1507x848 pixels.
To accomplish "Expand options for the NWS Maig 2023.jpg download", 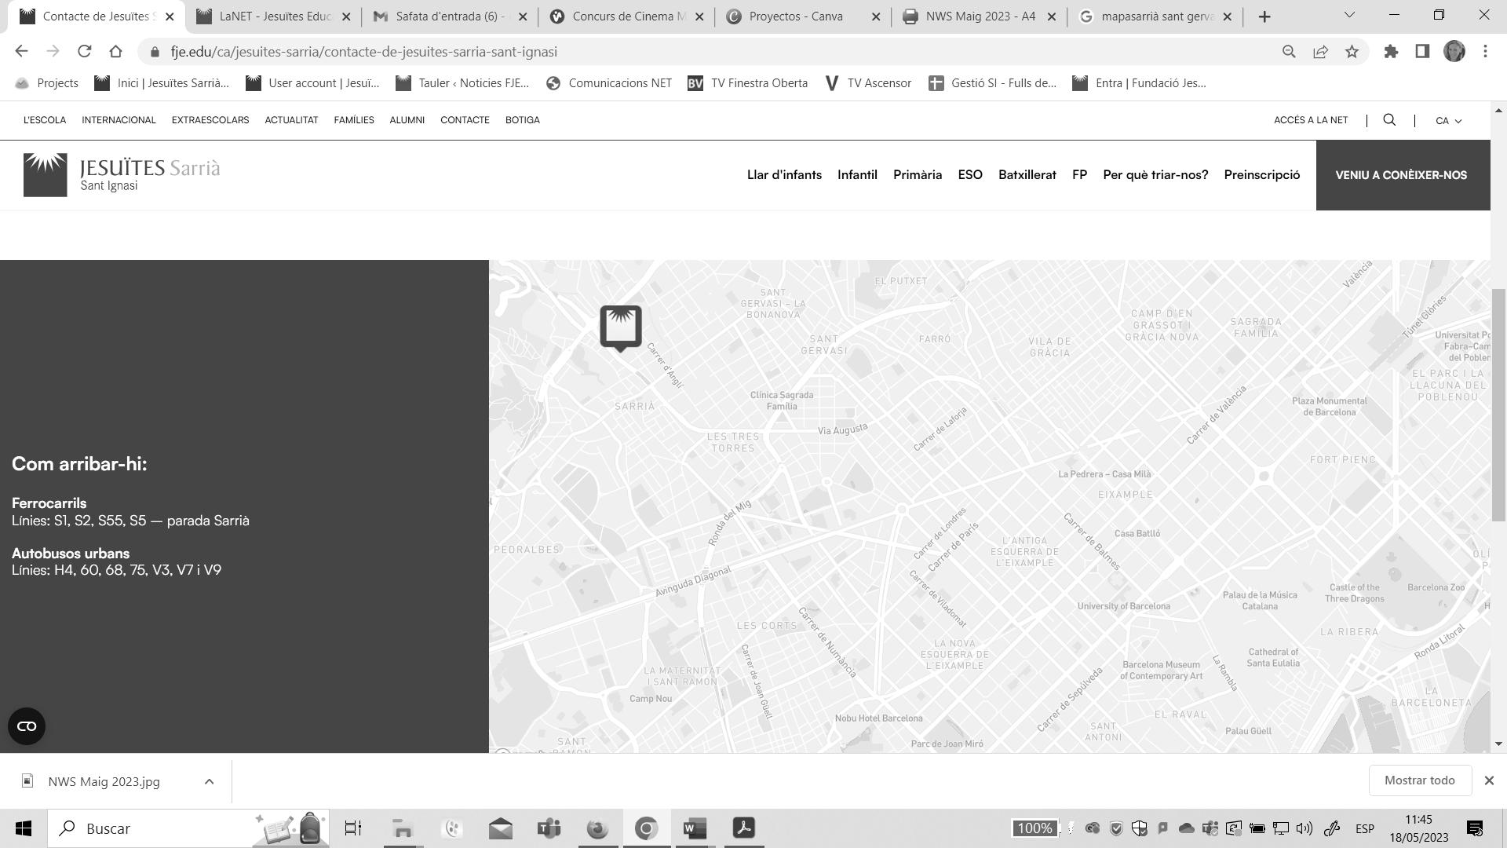I will point(209,781).
